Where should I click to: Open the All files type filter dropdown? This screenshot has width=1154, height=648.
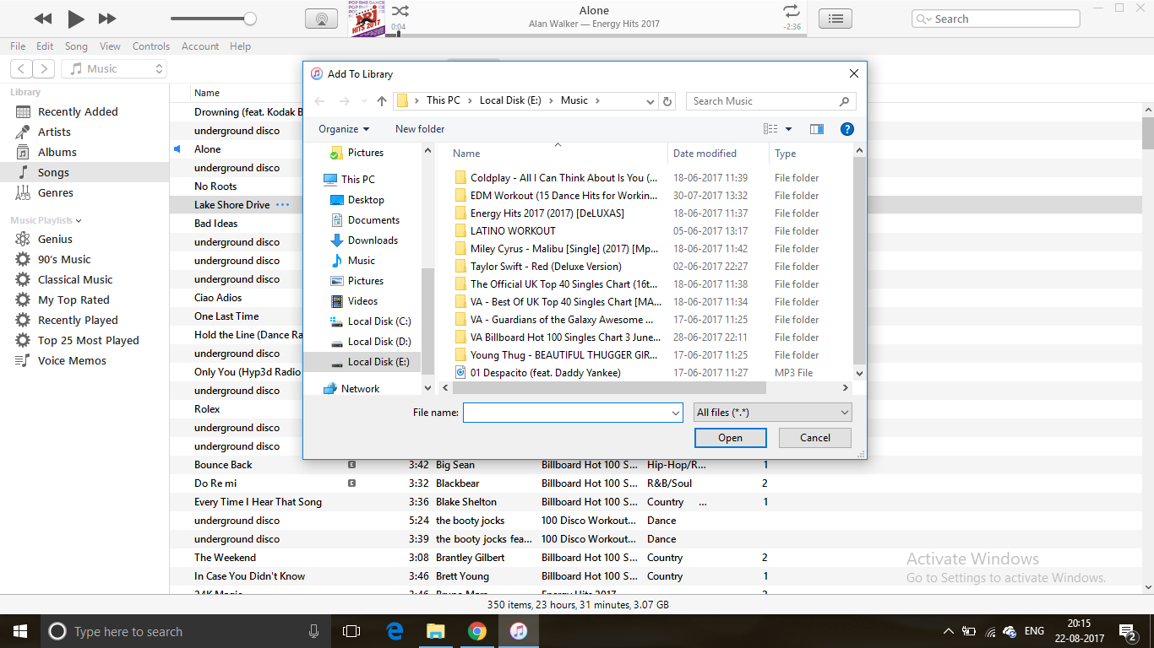tap(772, 413)
